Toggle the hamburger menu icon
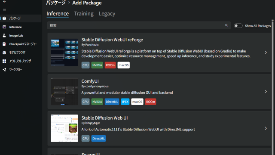Screen dimensions: 275x155 pos(4,10)
